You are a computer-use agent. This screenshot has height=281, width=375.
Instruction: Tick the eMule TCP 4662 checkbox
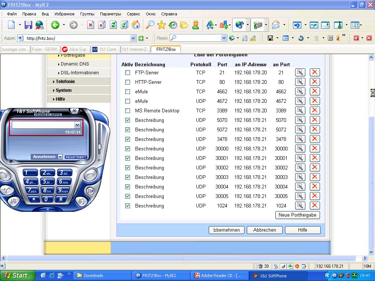tap(128, 92)
